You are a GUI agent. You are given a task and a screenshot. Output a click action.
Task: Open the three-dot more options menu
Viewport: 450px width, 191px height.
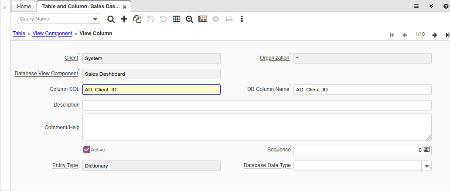coord(242,19)
